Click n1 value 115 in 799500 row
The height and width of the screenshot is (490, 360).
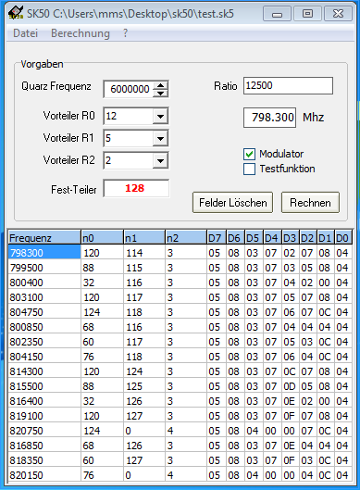(144, 268)
